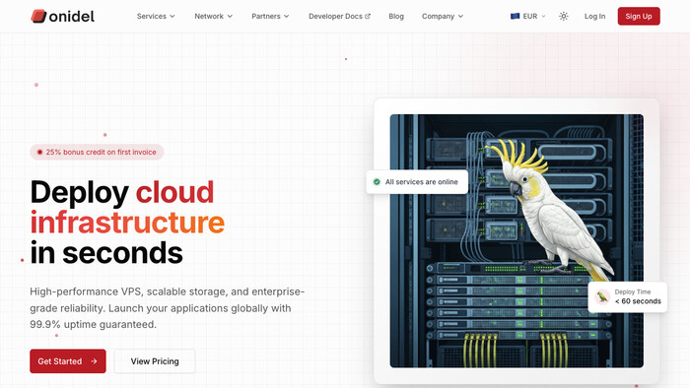
Task: Click the green check status icon
Action: [x=377, y=182]
